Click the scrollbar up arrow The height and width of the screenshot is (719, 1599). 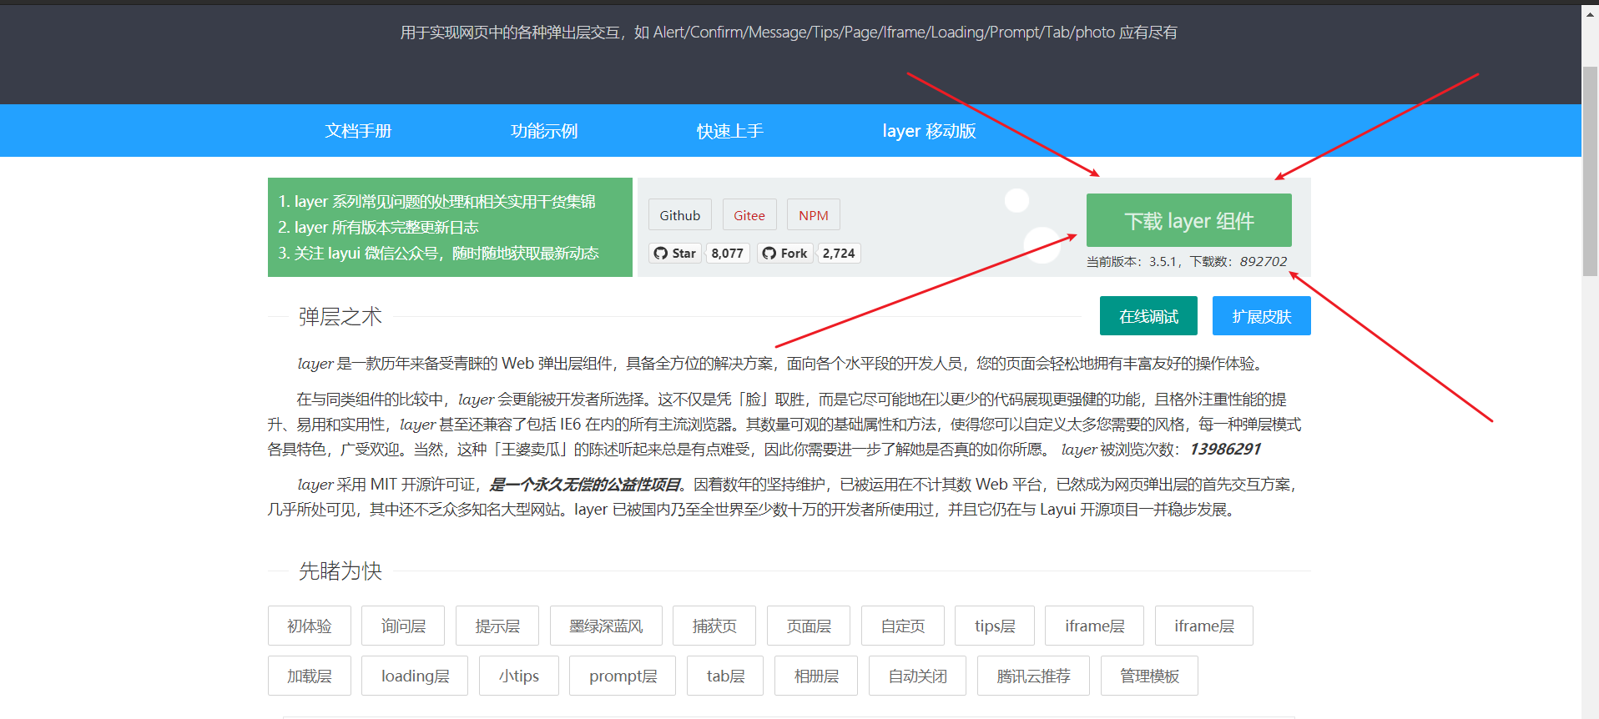(1590, 13)
